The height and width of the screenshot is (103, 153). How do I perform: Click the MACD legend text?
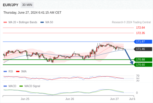(x=12, y=86)
